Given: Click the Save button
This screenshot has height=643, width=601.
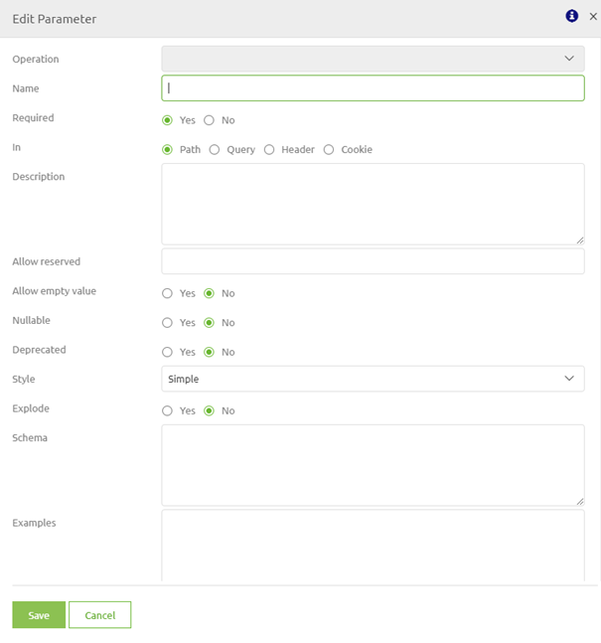Looking at the screenshot, I should point(39,615).
